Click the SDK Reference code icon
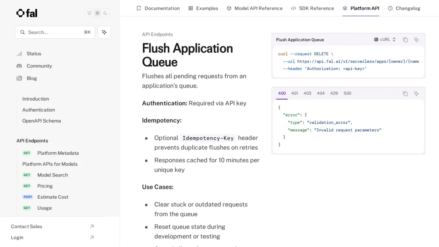439x247 pixels. click(293, 8)
